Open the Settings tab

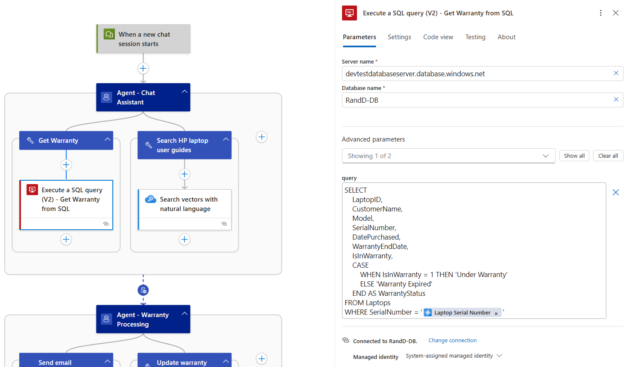point(399,37)
